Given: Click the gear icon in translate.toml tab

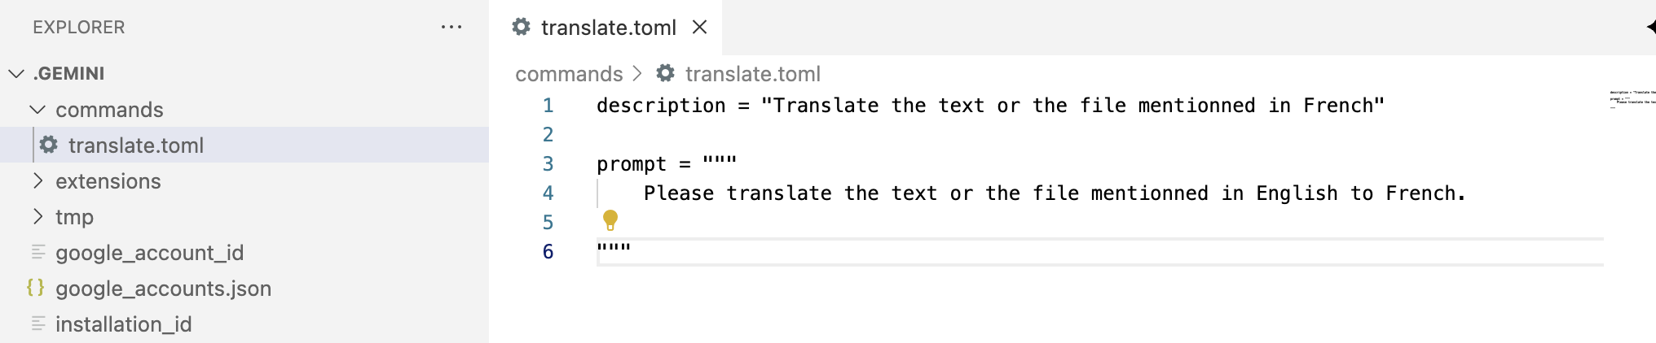Looking at the screenshot, I should coord(521,27).
